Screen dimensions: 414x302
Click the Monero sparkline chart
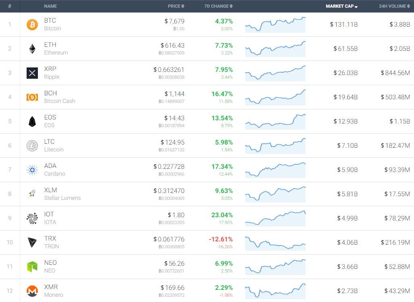coord(275,291)
